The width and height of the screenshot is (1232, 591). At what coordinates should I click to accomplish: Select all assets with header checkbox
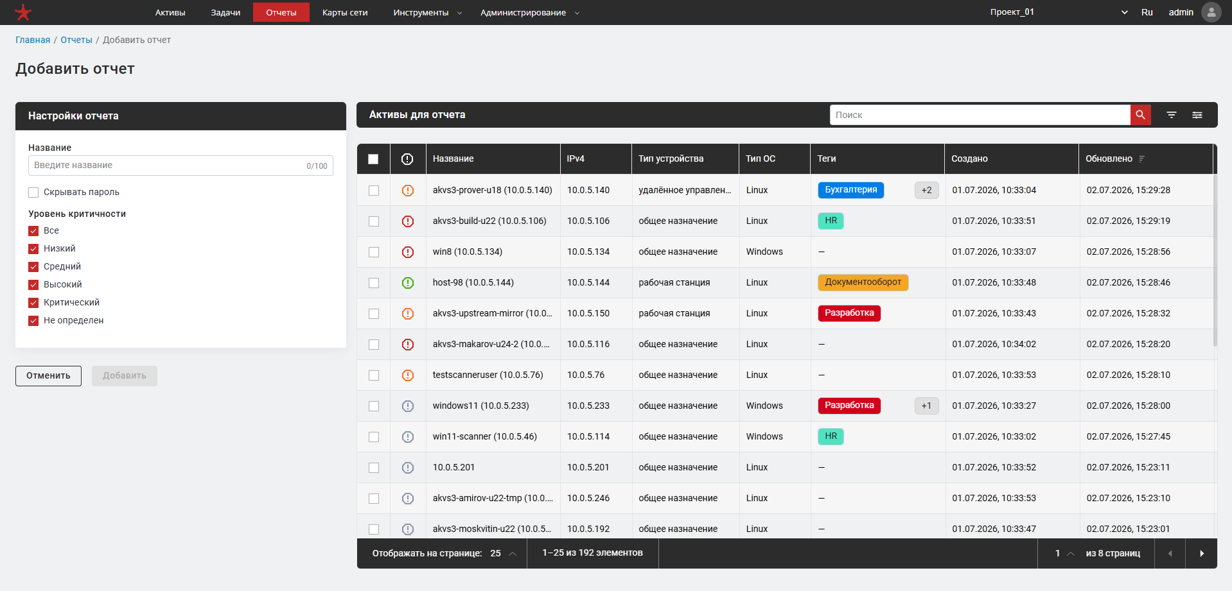[373, 159]
